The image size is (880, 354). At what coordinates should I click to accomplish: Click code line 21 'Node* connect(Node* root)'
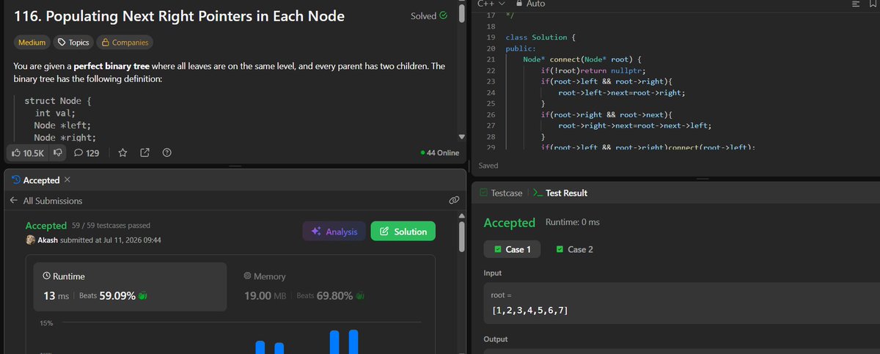[583, 59]
